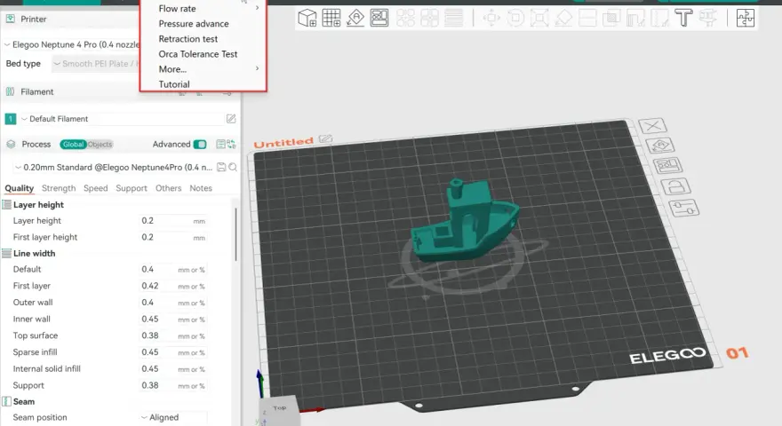Open the Tutorial menu item
Image resolution: width=782 pixels, height=426 pixels.
(174, 84)
